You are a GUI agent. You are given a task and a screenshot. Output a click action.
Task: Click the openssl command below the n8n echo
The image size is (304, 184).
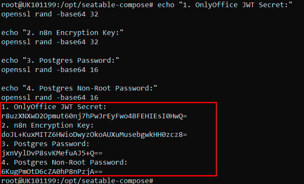(50, 42)
